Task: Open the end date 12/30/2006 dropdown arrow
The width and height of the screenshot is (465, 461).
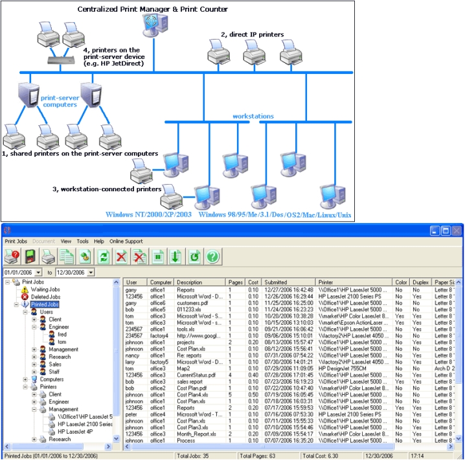Action: click(92, 273)
